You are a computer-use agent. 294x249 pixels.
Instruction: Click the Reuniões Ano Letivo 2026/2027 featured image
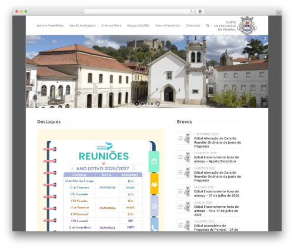pos(101,180)
